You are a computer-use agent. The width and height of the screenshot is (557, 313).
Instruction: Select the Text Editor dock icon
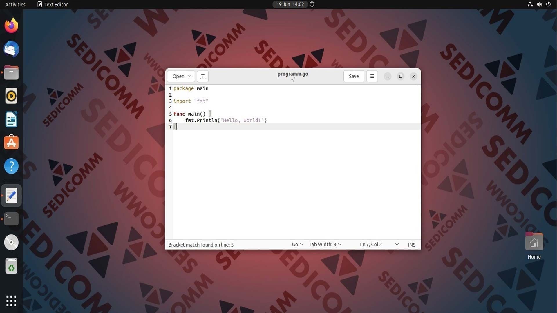(x=11, y=196)
